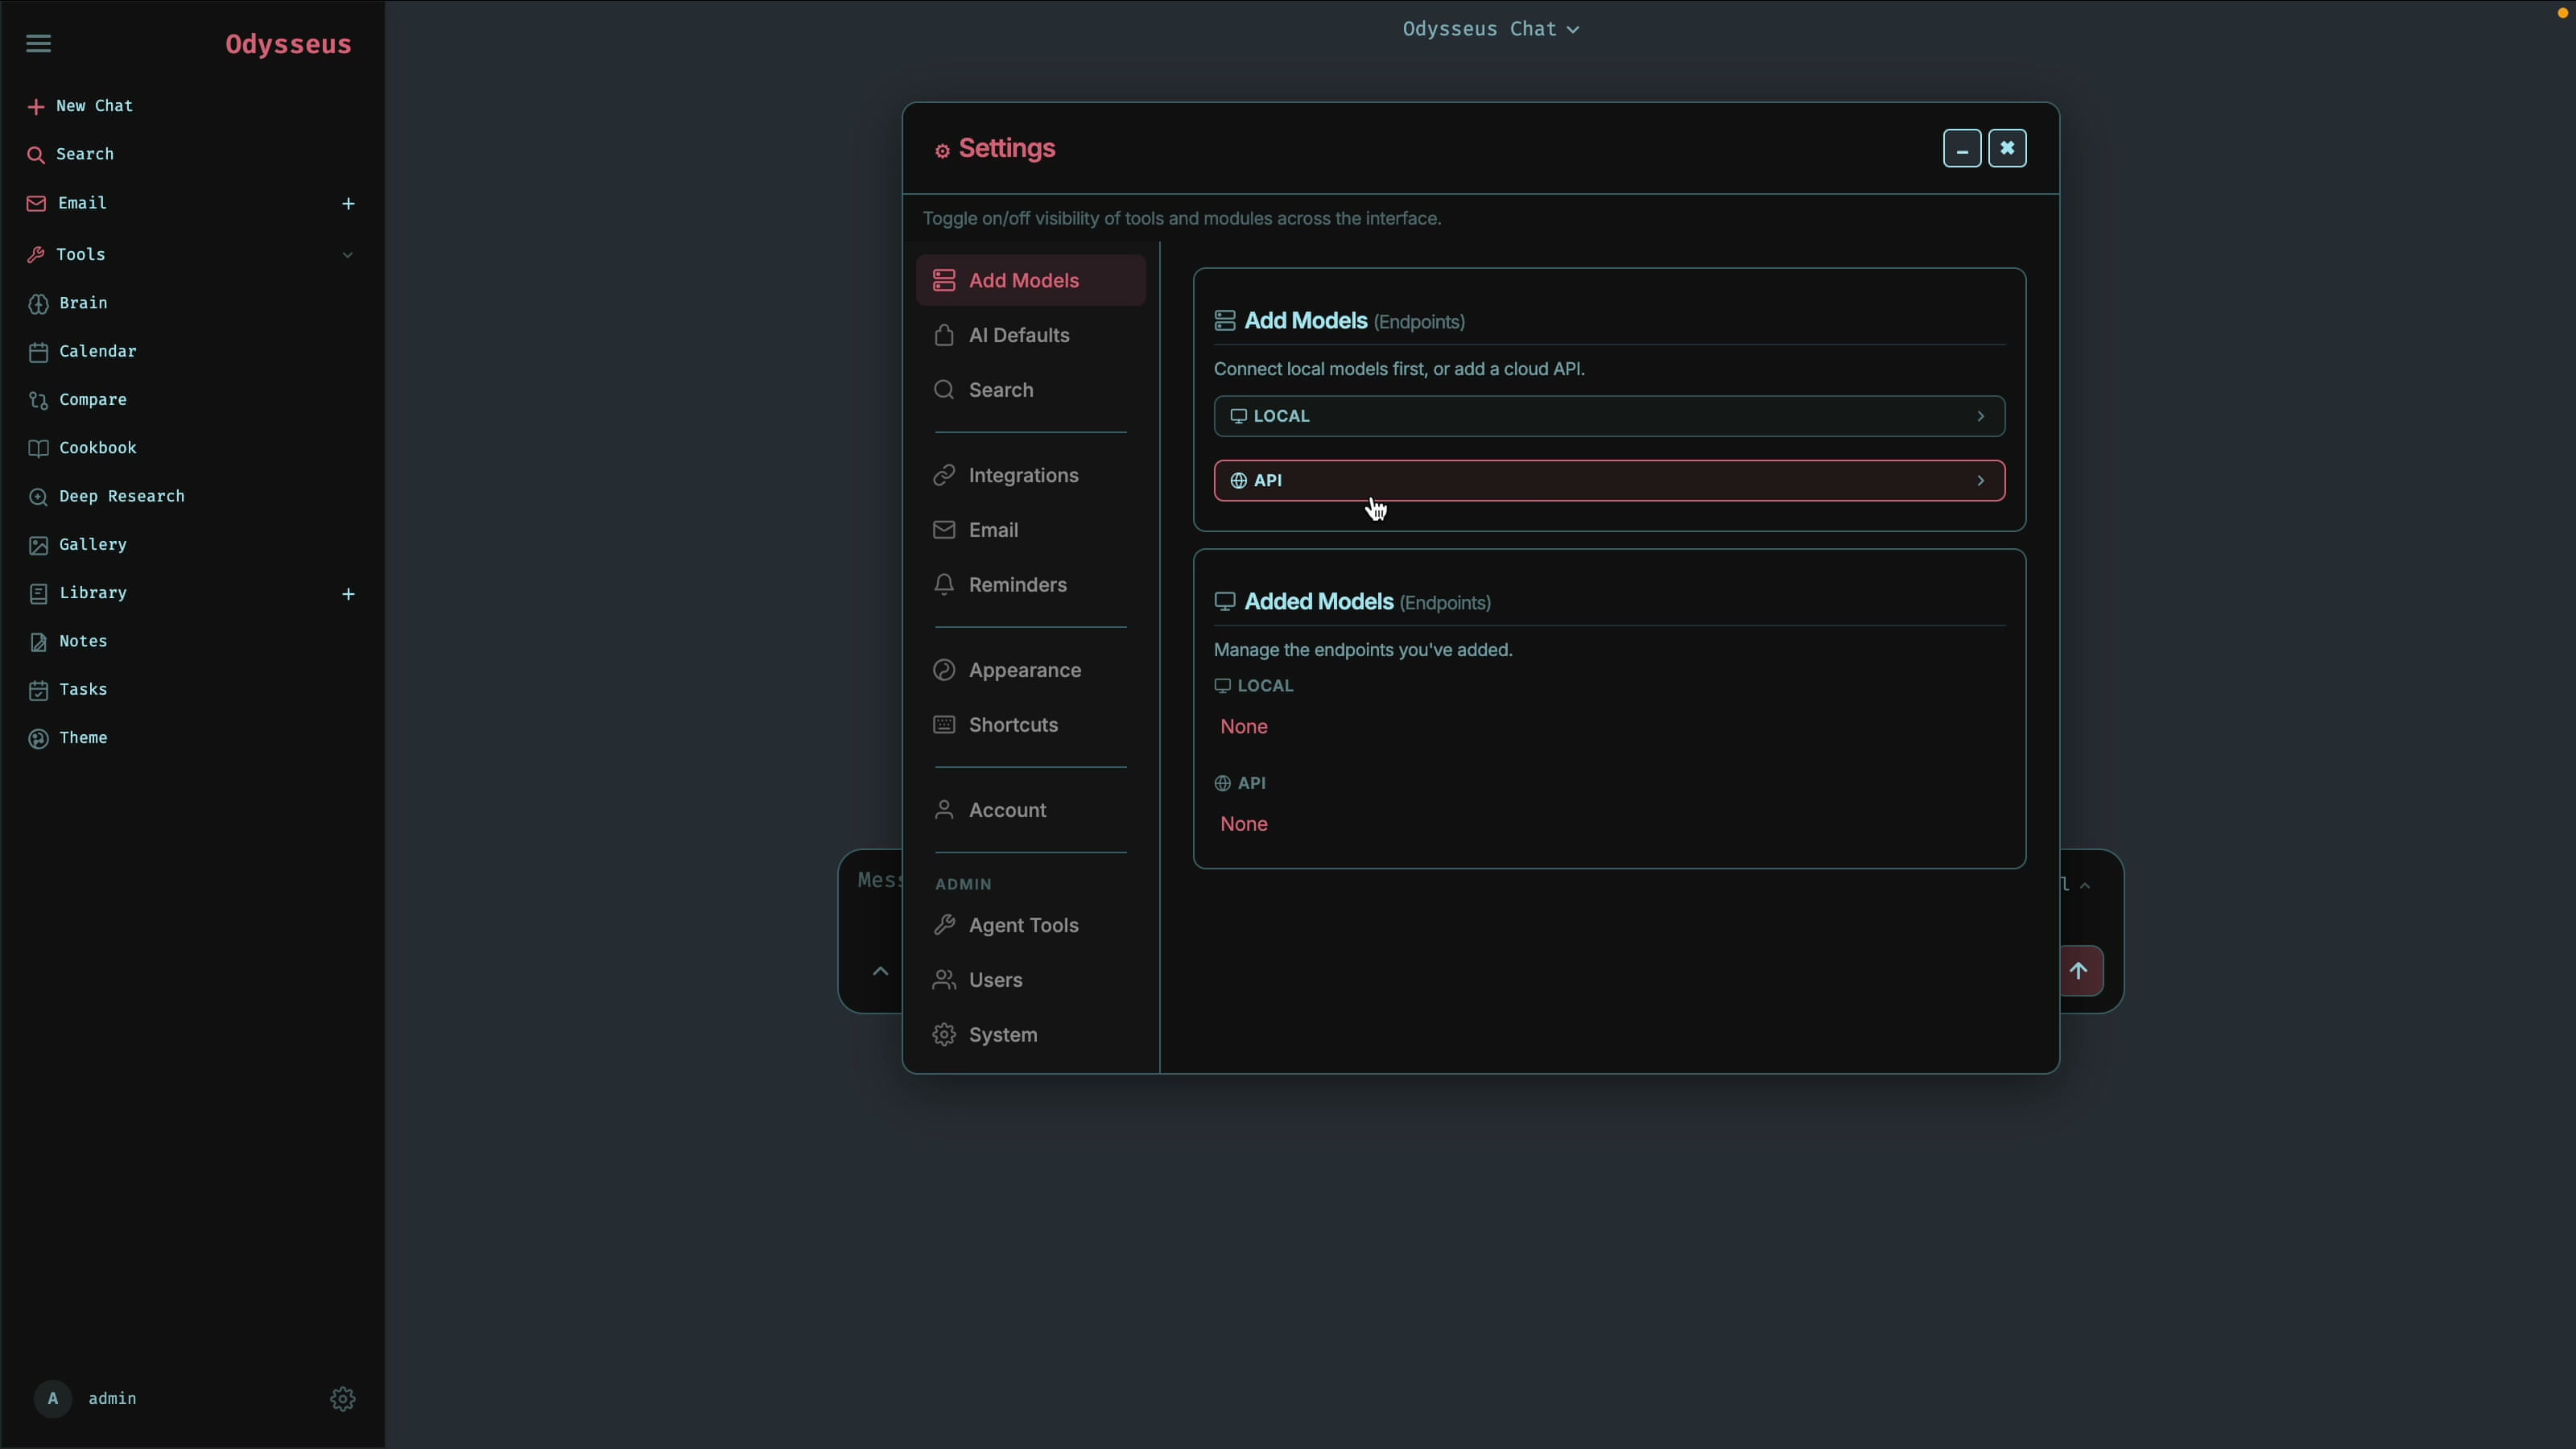The height and width of the screenshot is (1449, 2576).
Task: Click the message input field
Action: coord(879,881)
